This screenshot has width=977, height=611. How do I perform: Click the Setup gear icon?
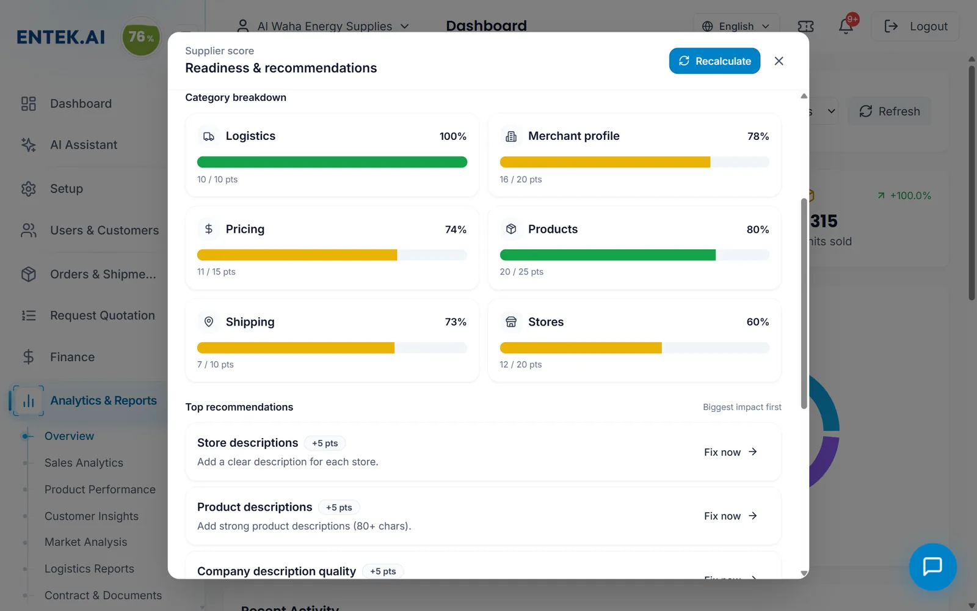pos(28,189)
